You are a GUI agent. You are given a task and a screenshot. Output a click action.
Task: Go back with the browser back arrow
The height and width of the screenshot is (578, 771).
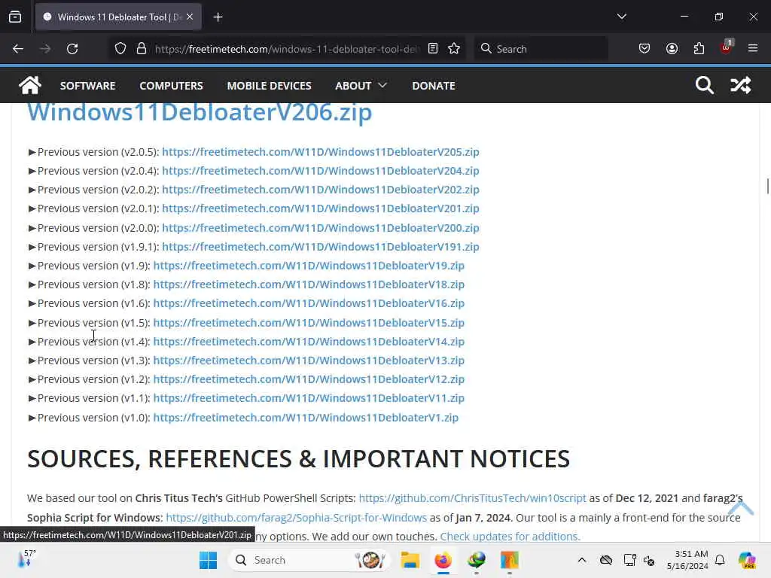18,49
